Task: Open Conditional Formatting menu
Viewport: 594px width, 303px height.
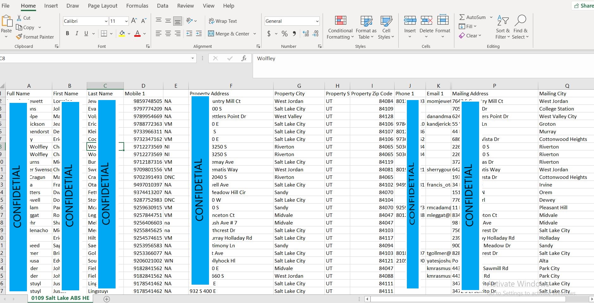Action: point(340,28)
